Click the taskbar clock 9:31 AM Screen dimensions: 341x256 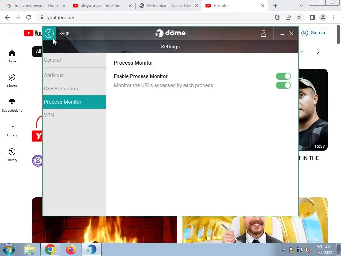point(324,250)
